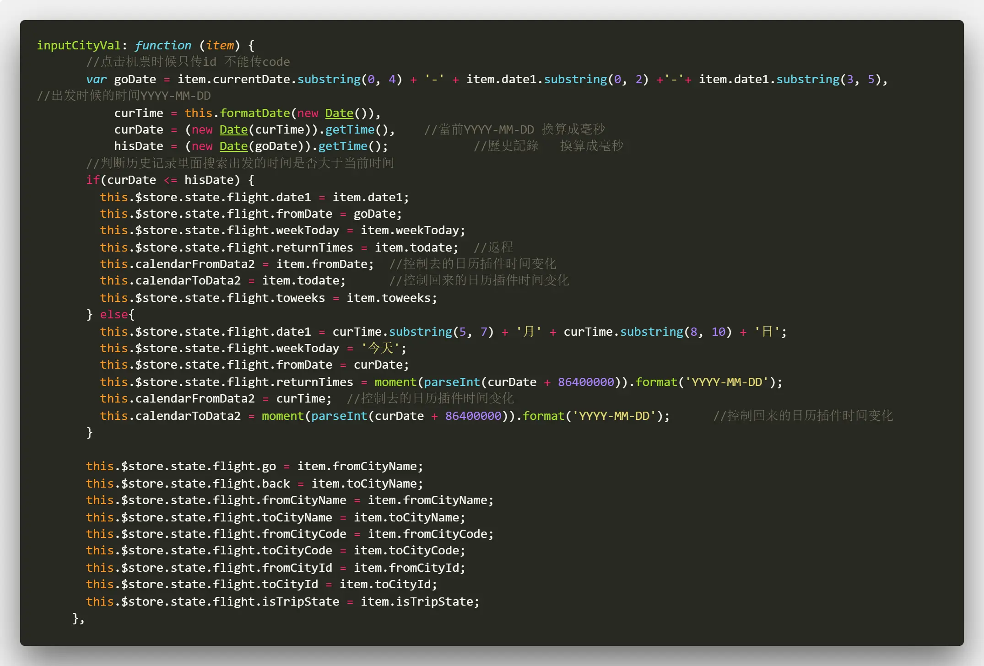The image size is (984, 666).
Task: Click the closing brace with comma at bottom
Action: pos(78,618)
